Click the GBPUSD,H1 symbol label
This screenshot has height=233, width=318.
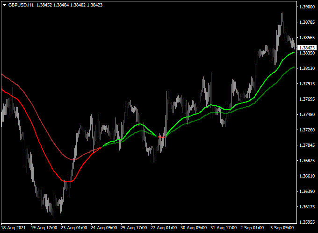(21, 5)
